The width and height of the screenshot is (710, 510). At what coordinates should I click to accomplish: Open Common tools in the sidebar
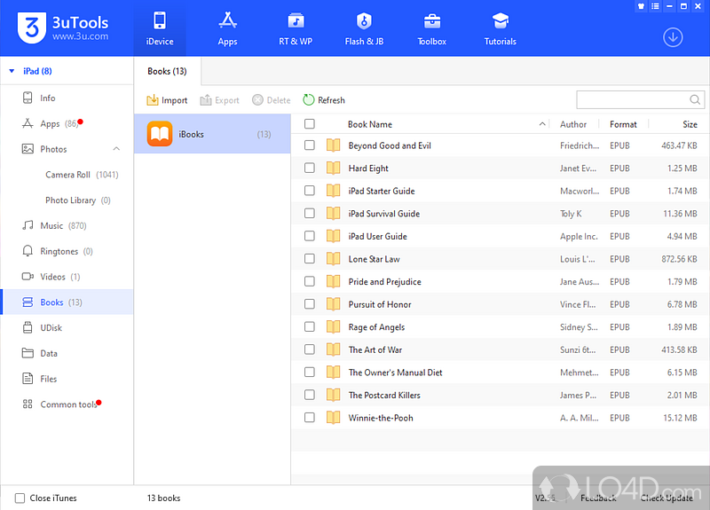coord(67,404)
